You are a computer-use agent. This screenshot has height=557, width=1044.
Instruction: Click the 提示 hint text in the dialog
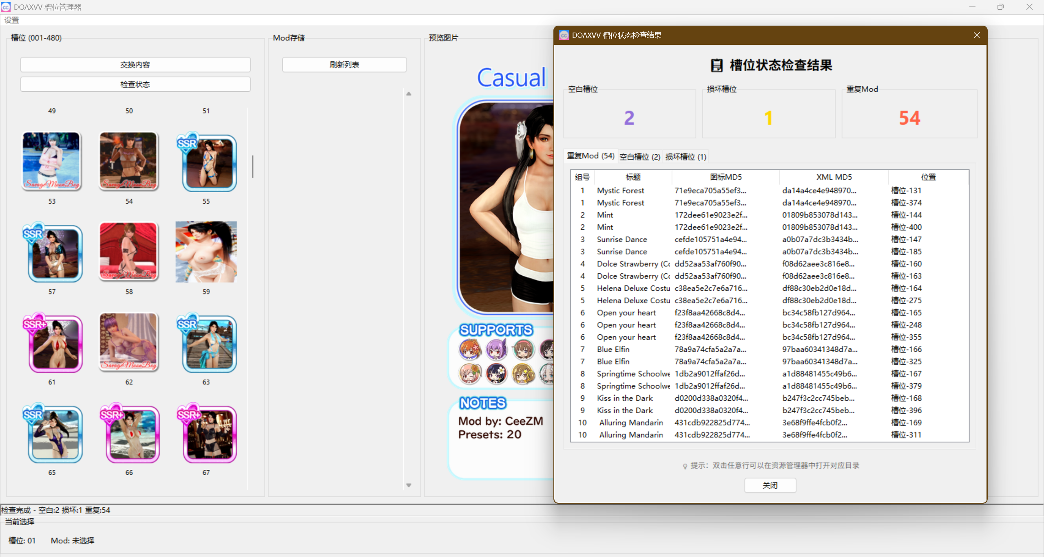pyautogui.click(x=771, y=465)
